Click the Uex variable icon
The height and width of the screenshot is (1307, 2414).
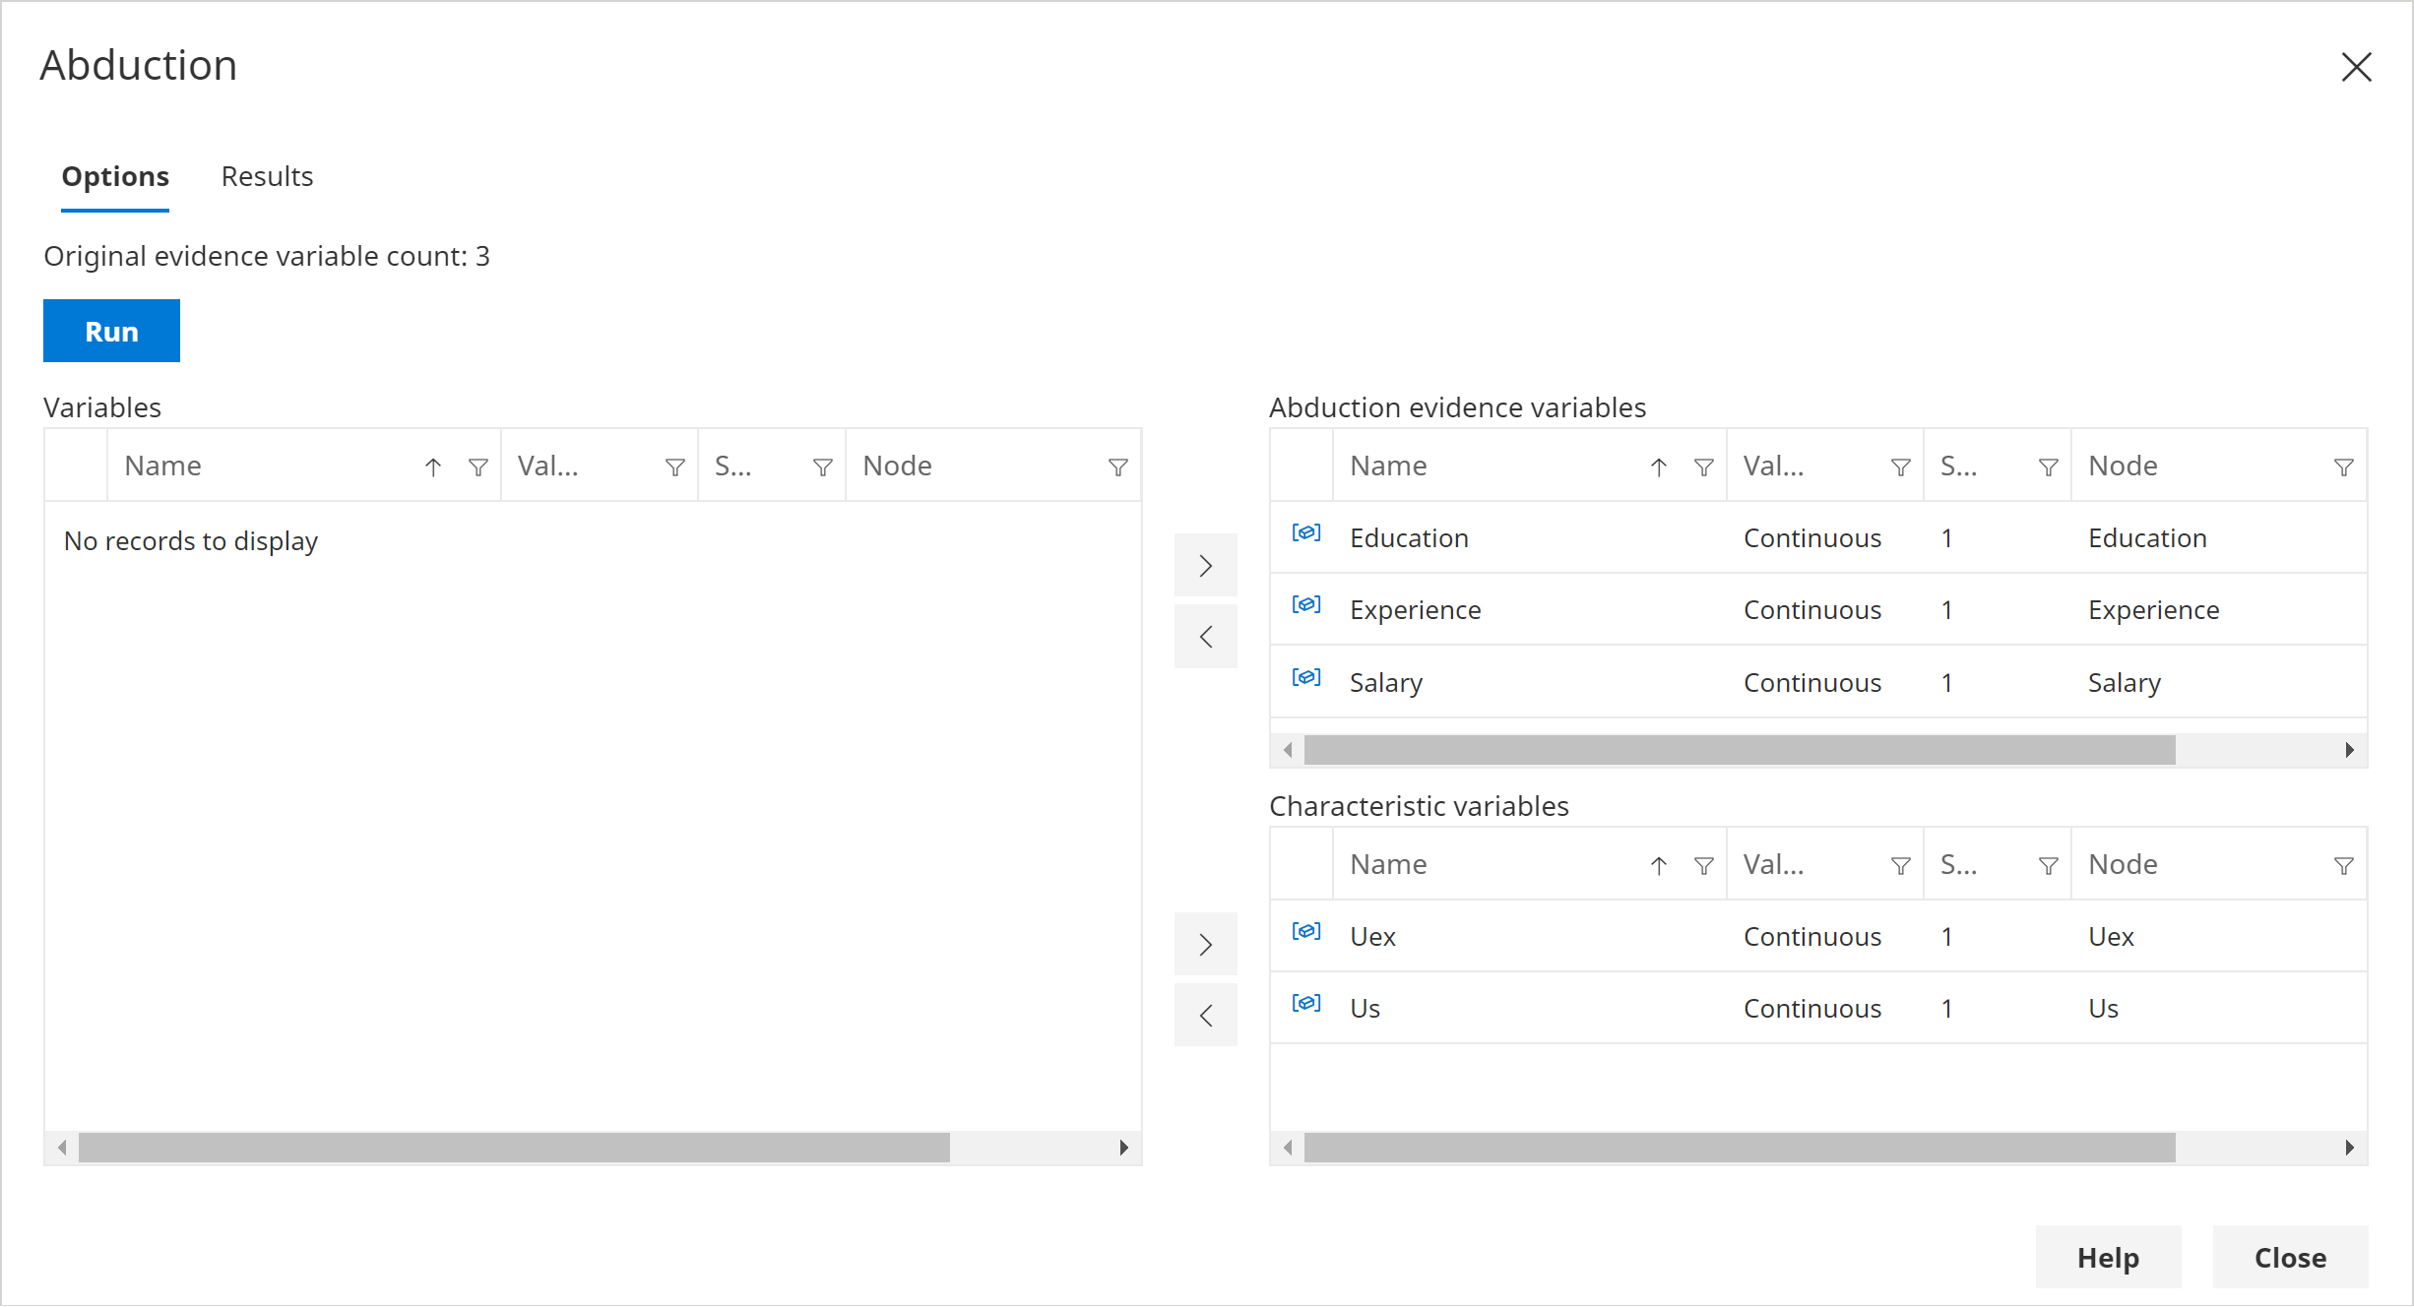point(1305,931)
